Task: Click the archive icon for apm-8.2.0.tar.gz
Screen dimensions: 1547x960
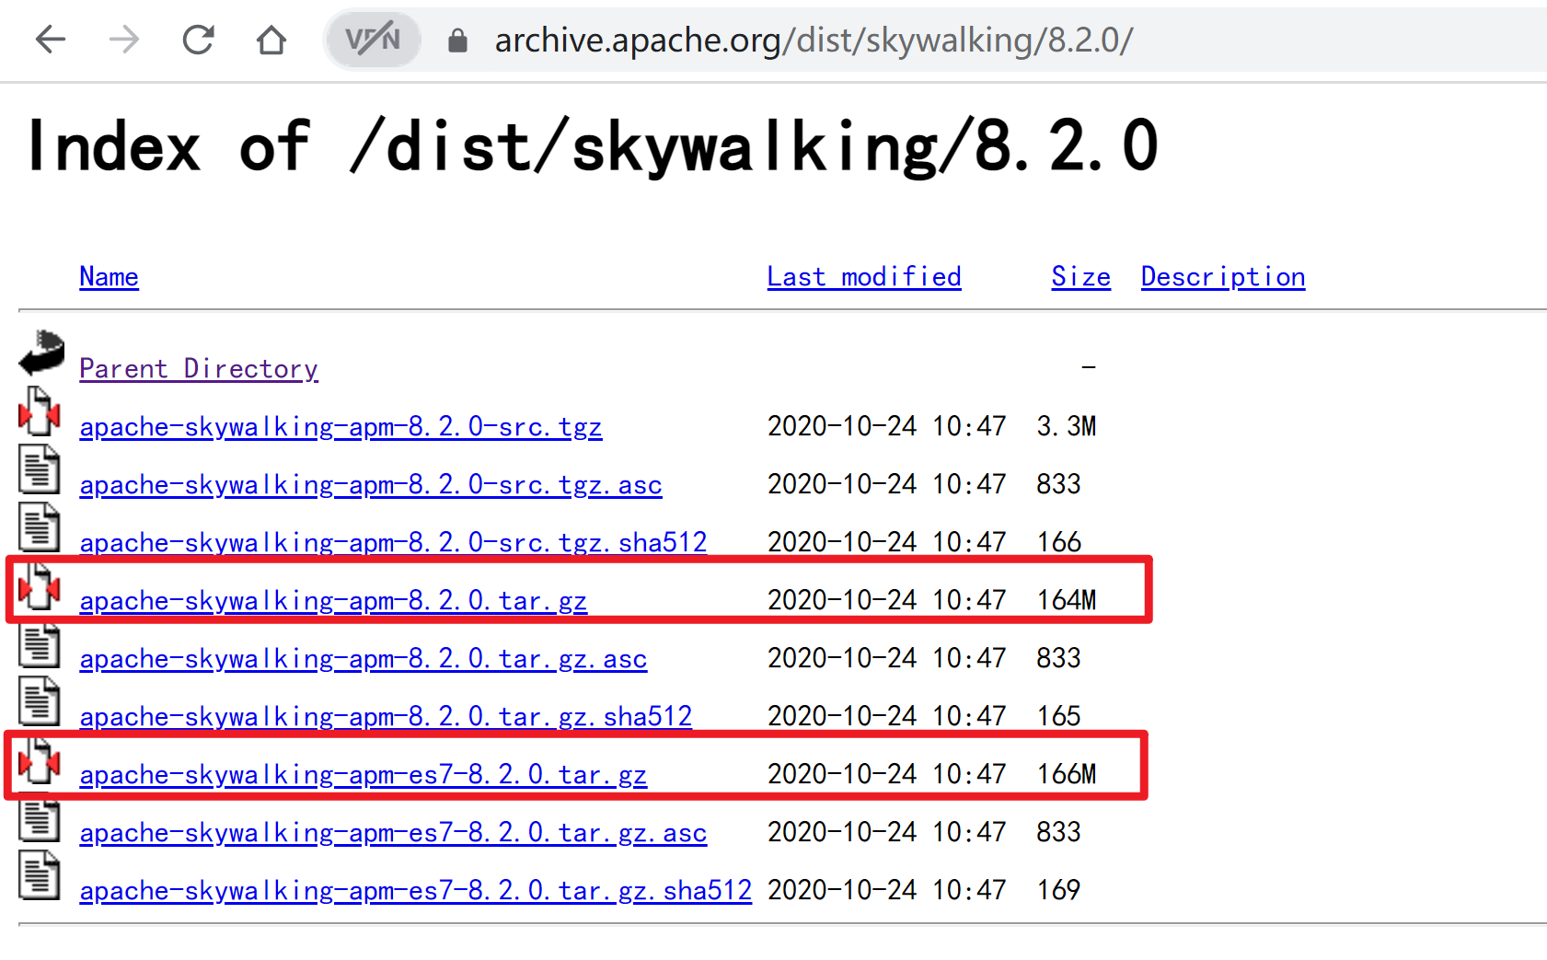Action: pos(40,584)
